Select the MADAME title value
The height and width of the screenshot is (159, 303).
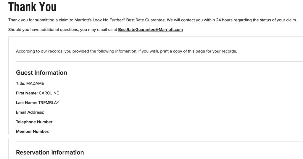pyautogui.click(x=35, y=83)
